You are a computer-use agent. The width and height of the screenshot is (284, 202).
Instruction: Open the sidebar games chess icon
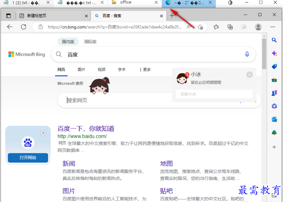(274, 93)
